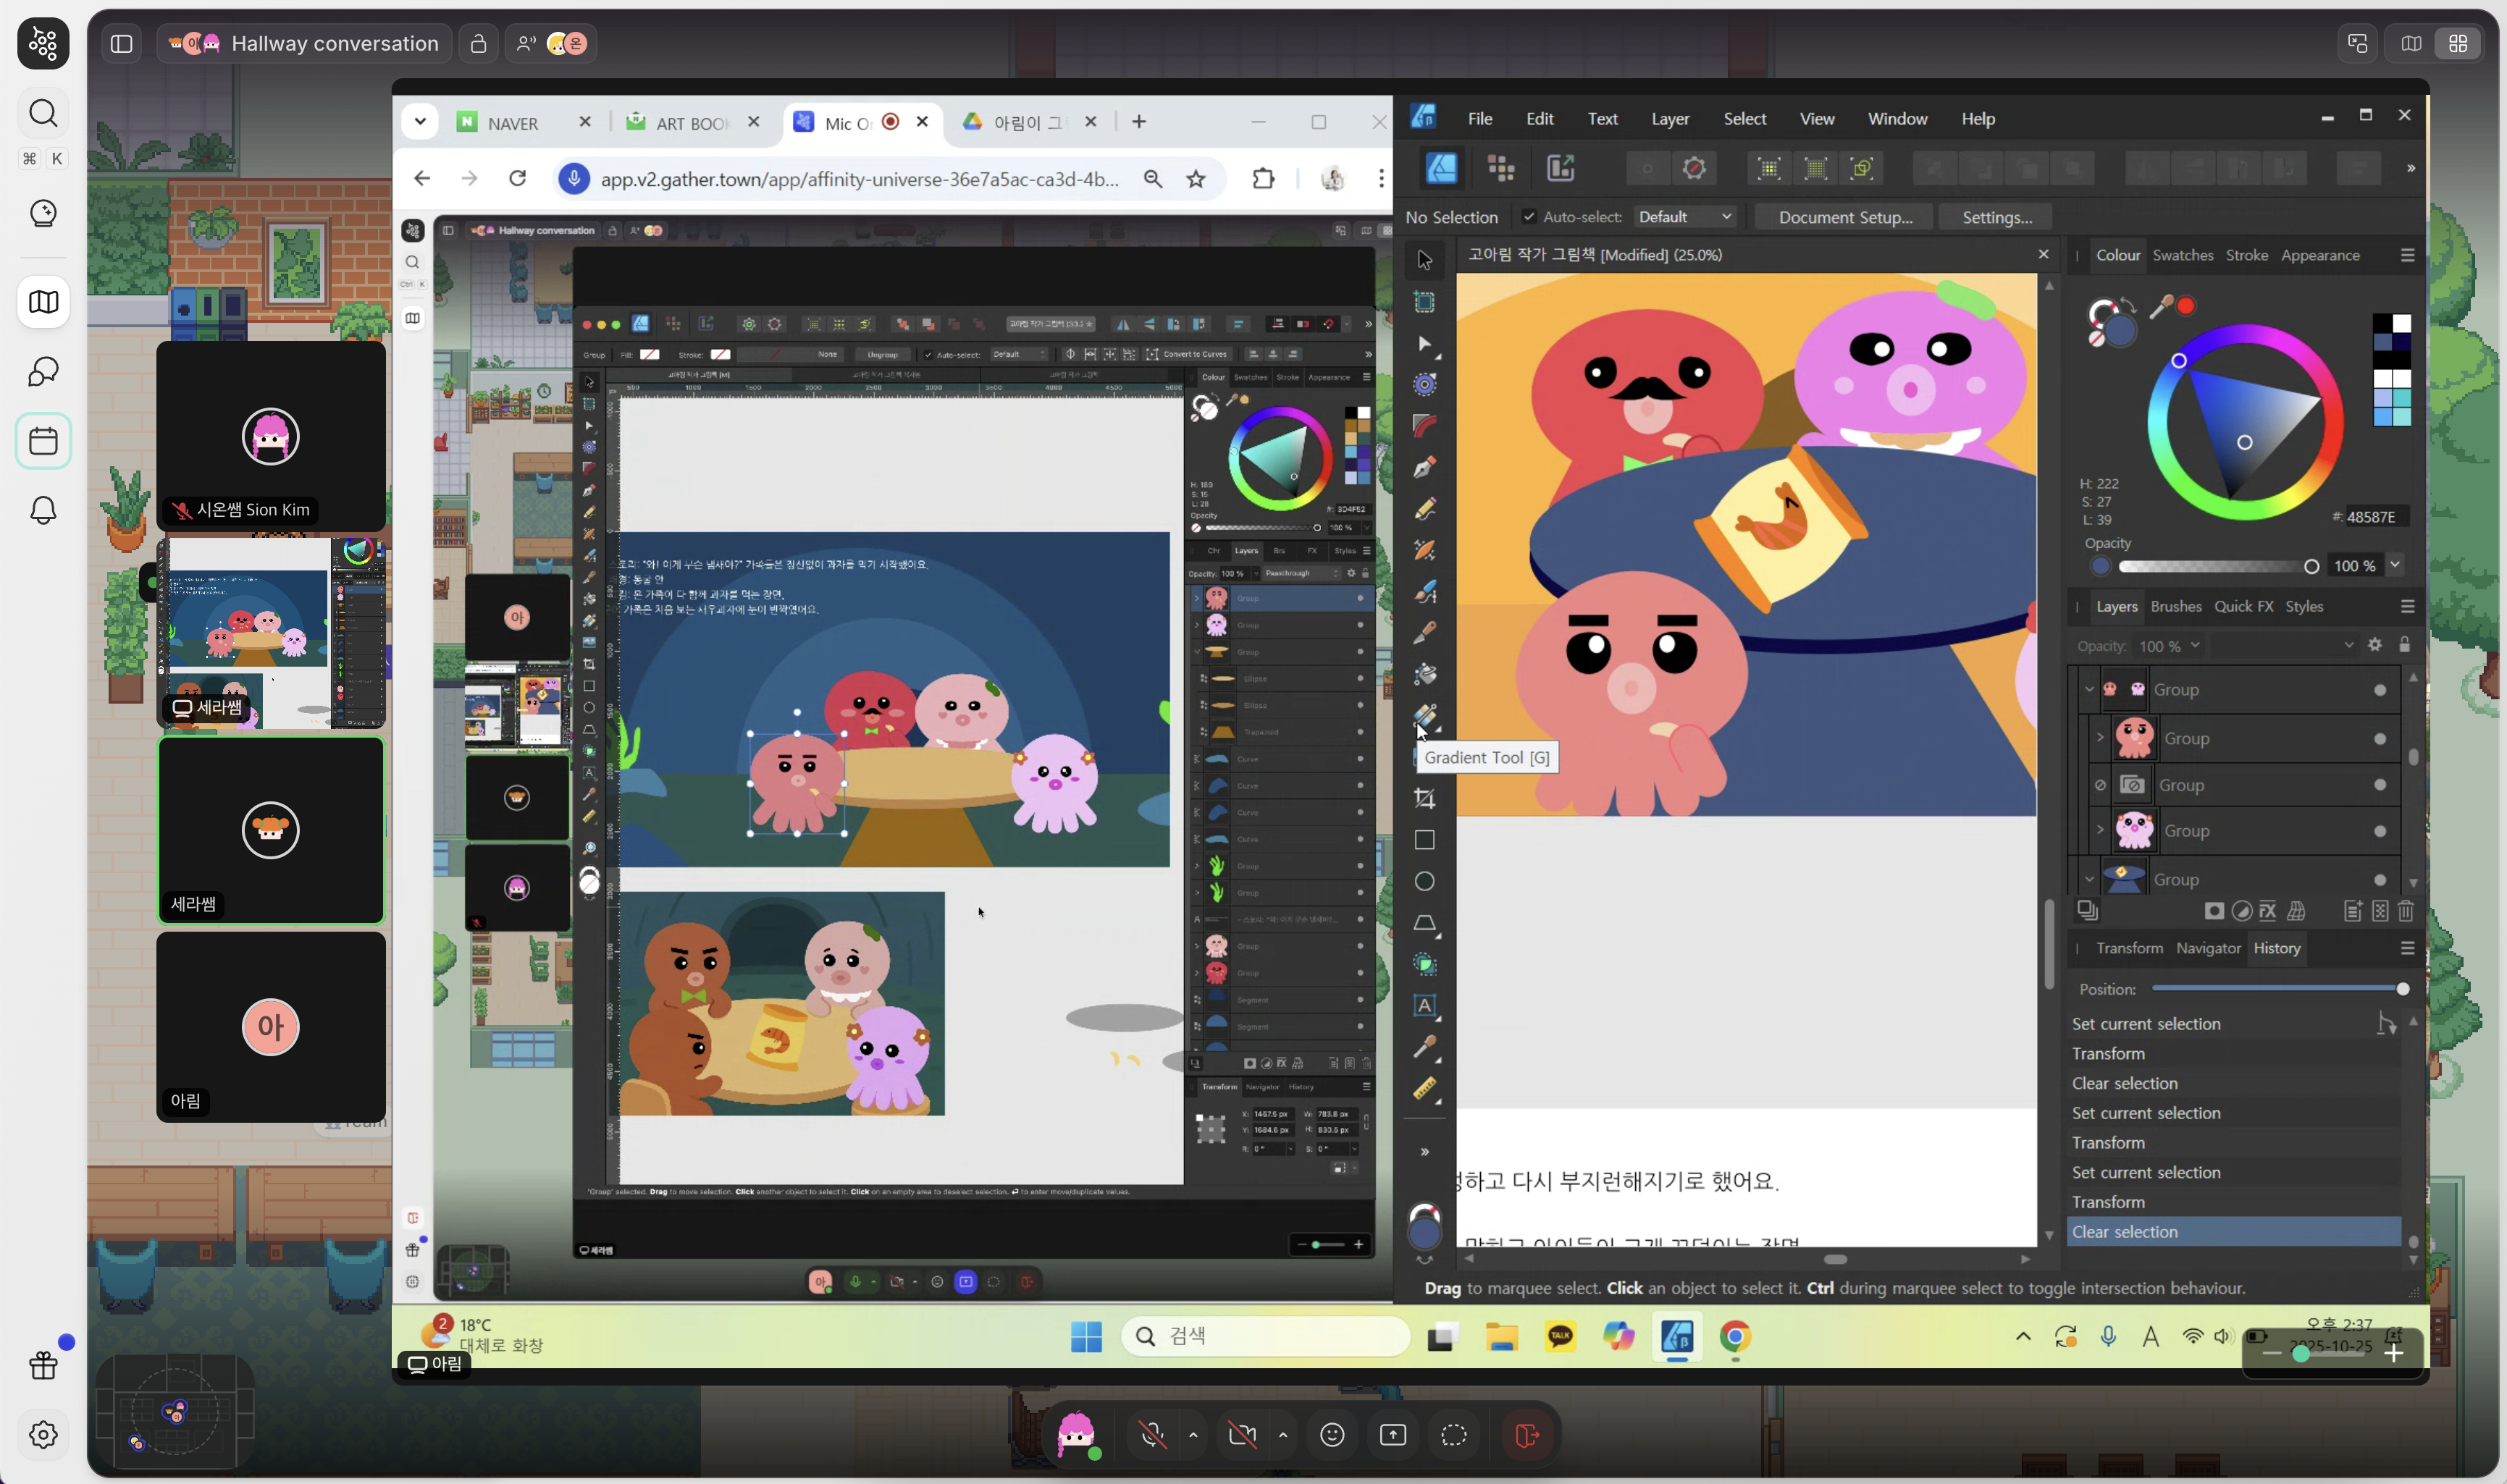The height and width of the screenshot is (1484, 2507).
Task: Click the Delete Layer trash icon
Action: (2406, 911)
